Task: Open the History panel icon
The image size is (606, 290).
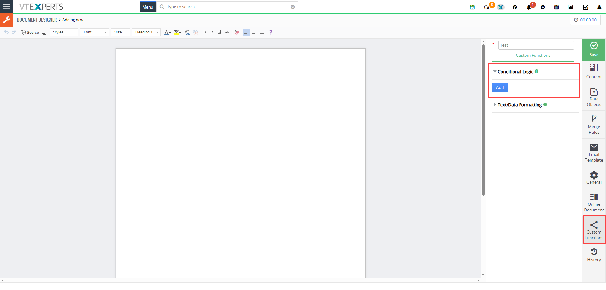Action: tap(594, 255)
